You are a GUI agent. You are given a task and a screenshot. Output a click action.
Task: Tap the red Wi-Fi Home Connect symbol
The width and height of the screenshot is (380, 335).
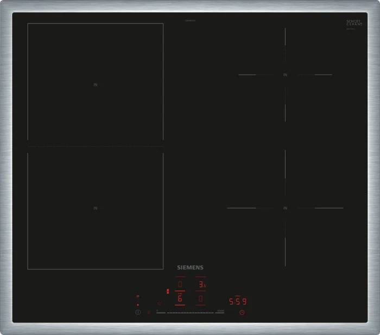point(138,296)
